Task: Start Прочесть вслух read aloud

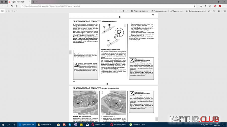Action: click(x=177, y=11)
